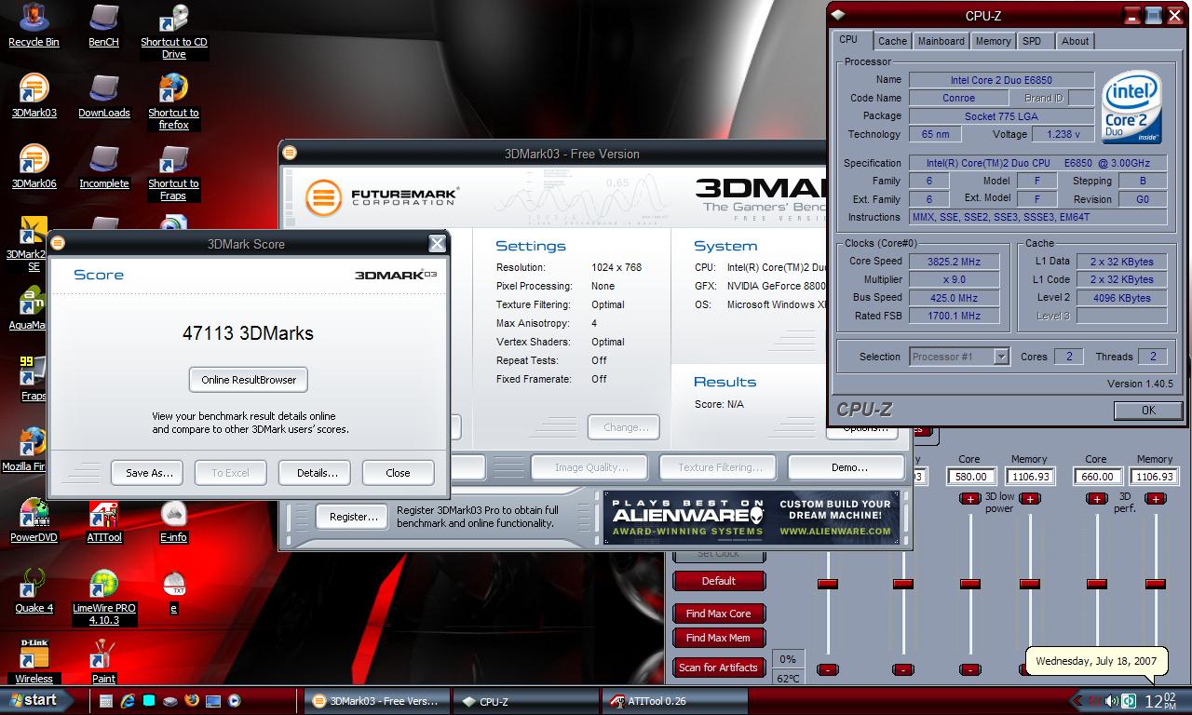Expand hidden system tray icons arrow
The width and height of the screenshot is (1192, 715).
click(x=1079, y=701)
